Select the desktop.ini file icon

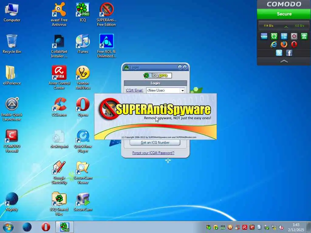[x=59, y=139]
